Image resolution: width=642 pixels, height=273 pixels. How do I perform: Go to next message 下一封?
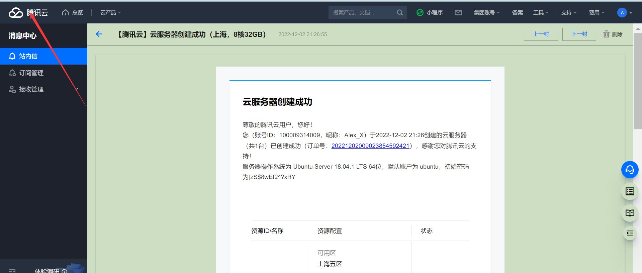coord(579,34)
